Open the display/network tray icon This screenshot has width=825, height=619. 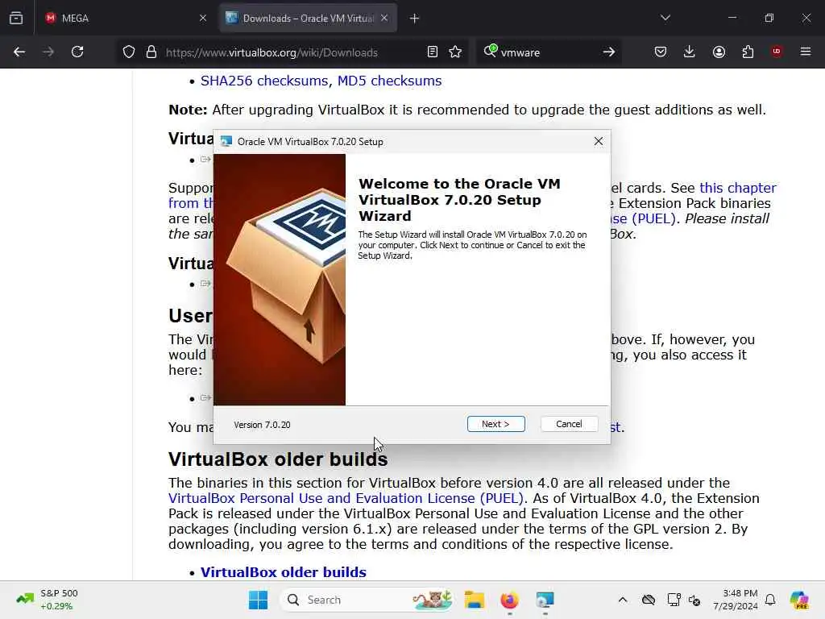[x=674, y=600]
